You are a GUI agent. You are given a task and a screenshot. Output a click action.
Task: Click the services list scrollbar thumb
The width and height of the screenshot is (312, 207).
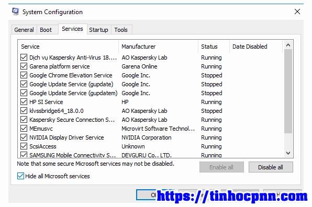tap(288, 91)
